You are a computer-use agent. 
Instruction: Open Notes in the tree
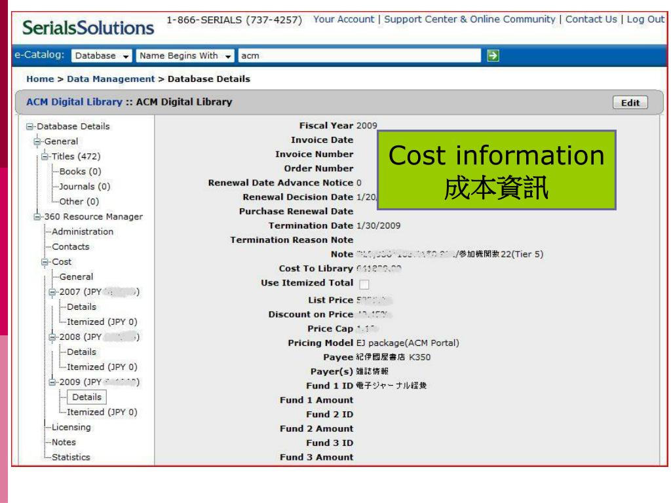[64, 442]
